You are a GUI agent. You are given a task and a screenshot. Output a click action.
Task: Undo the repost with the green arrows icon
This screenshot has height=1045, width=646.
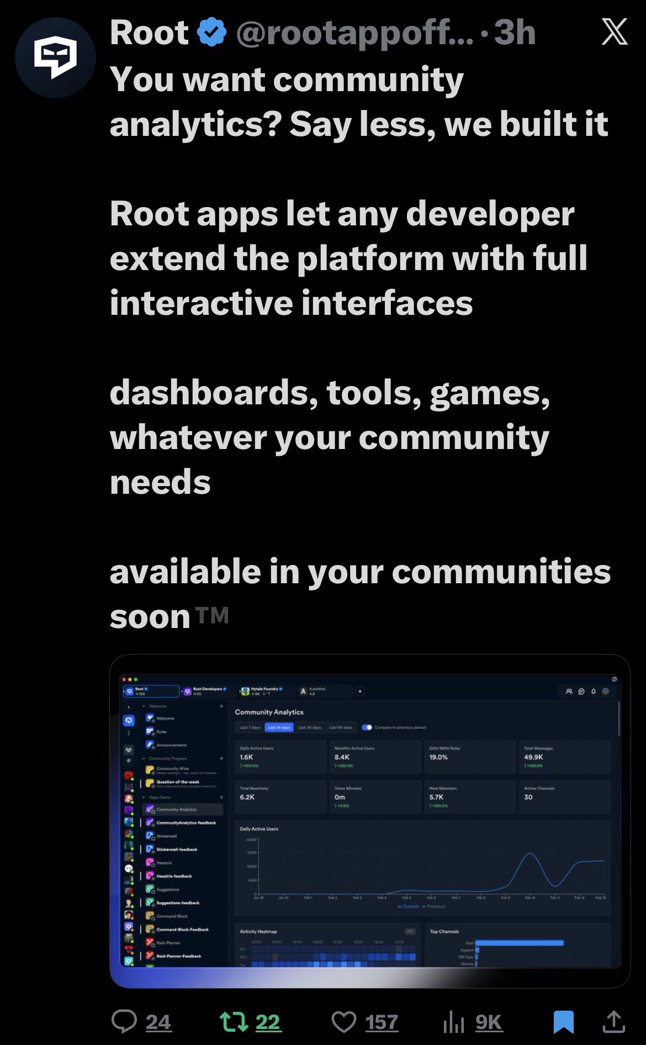point(234,1022)
